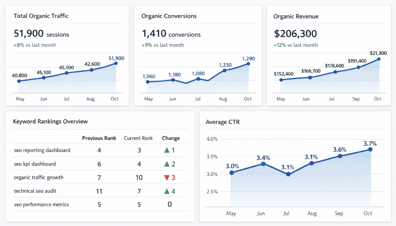The width and height of the screenshot is (396, 226).
Task: Open the technical seo audit keyword
Action: [35, 191]
